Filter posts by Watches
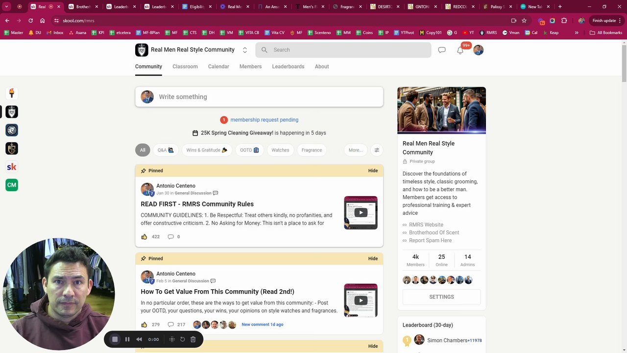The image size is (627, 353). (x=280, y=150)
